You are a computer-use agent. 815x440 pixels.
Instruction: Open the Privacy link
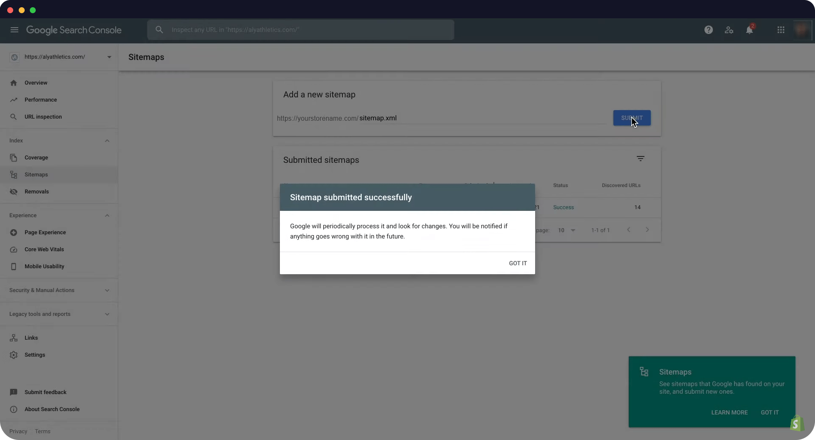coord(18,431)
